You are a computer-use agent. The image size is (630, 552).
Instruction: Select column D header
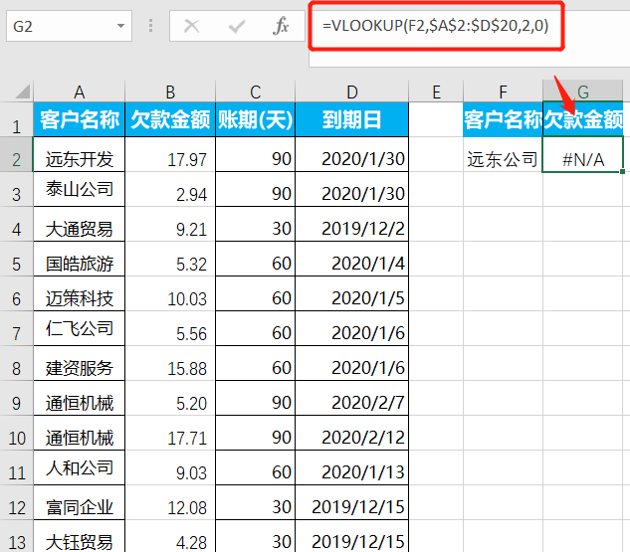(x=352, y=92)
